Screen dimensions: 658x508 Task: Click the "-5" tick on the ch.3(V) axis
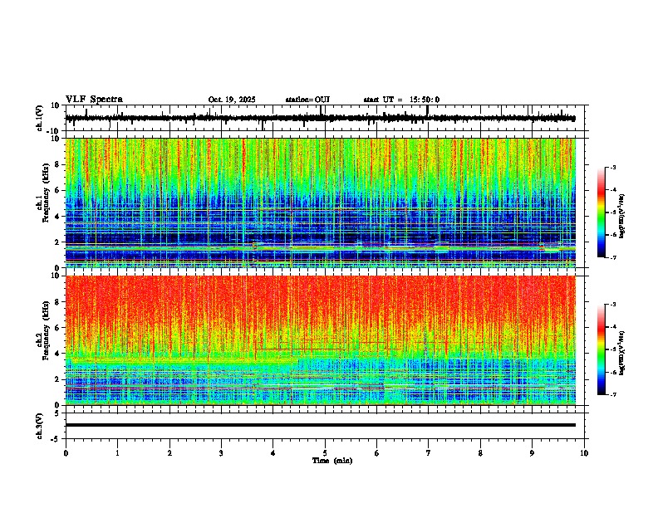56,439
